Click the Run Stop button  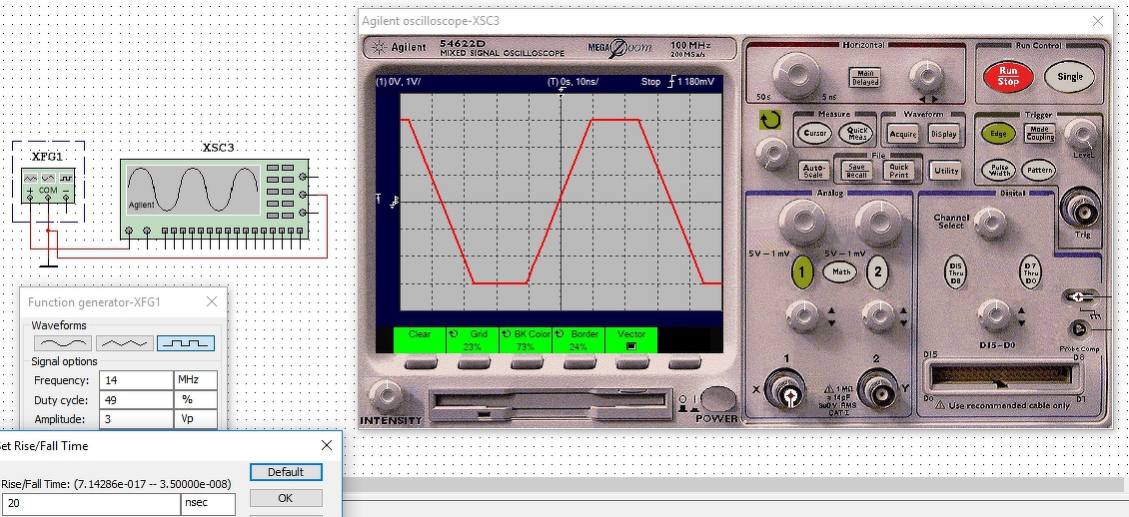1008,76
